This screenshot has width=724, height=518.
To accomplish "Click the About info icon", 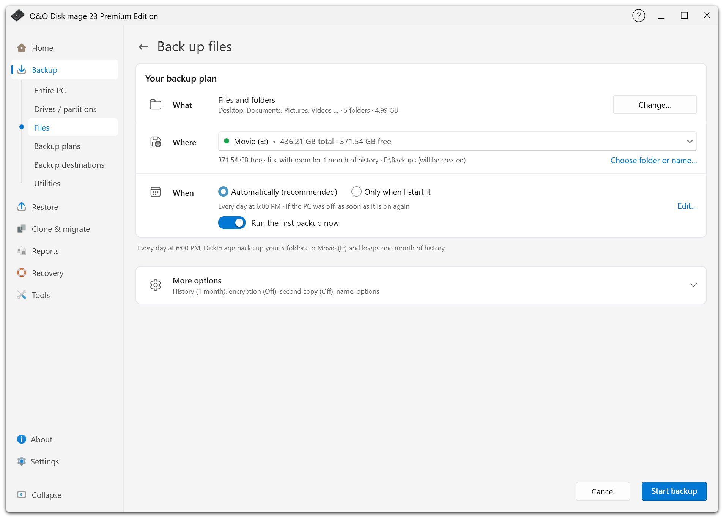I will 22,439.
